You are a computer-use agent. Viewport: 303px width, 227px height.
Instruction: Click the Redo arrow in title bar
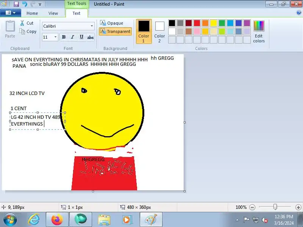pos(33,4)
